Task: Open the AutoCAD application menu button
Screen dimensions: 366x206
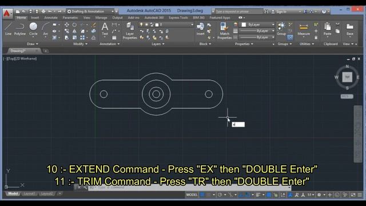Action: pos(7,14)
